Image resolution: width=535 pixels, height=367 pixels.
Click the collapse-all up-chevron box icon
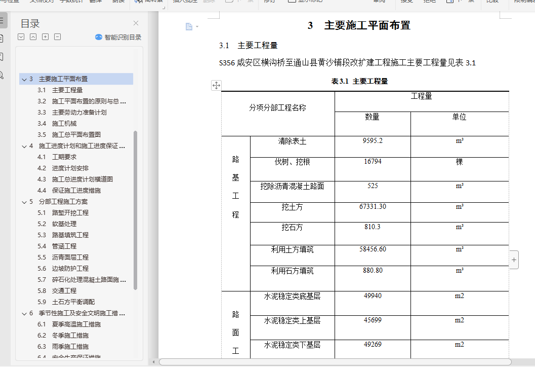pyautogui.click(x=33, y=37)
